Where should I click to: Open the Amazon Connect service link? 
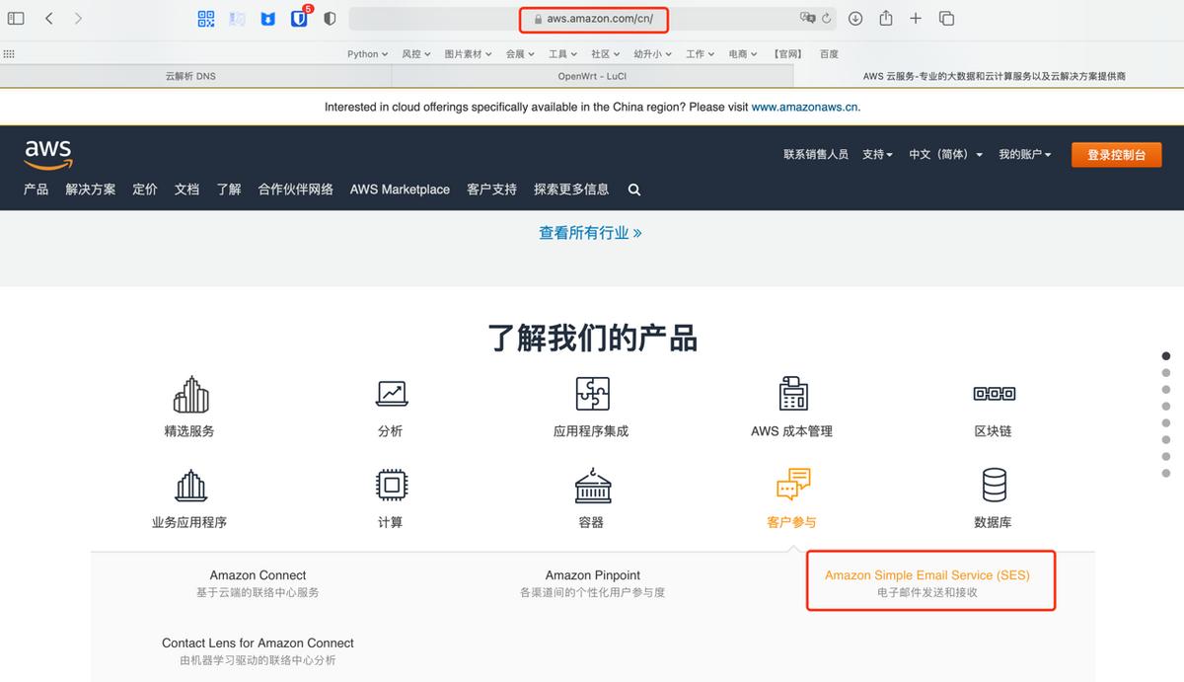[258, 575]
